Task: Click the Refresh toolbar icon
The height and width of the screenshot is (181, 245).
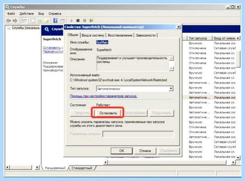Action: [x=40, y=21]
